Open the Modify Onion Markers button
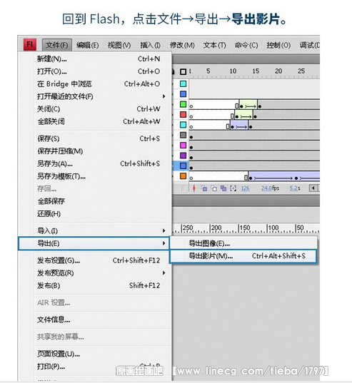Image resolution: width=352 pixels, height=383 pixels. tap(233, 188)
